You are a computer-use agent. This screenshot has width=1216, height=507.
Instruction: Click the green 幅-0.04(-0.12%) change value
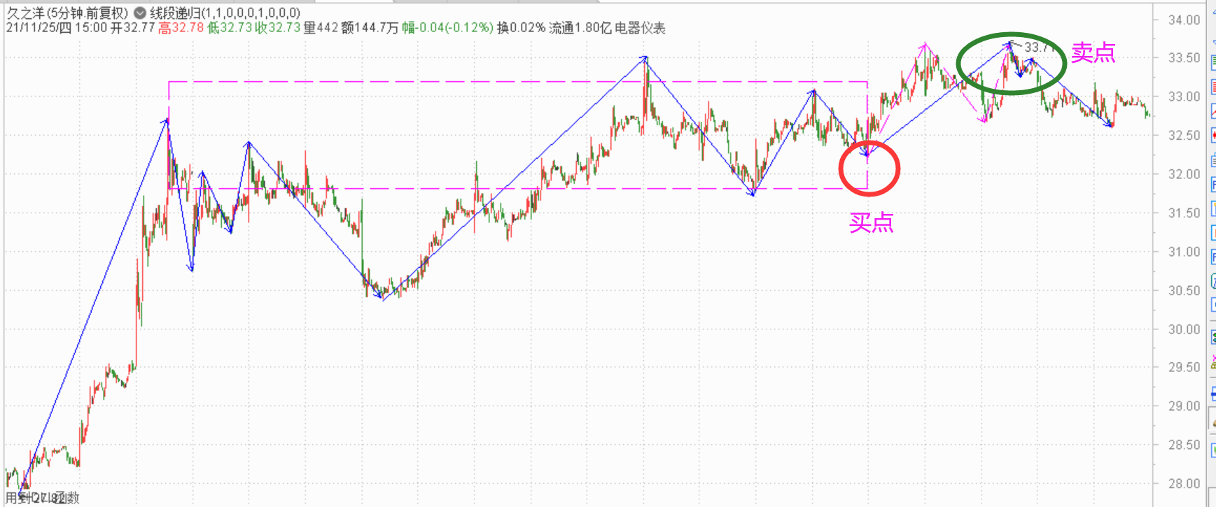click(x=447, y=28)
